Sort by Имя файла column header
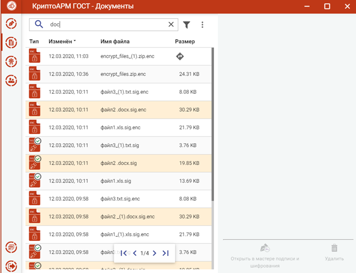 115,41
